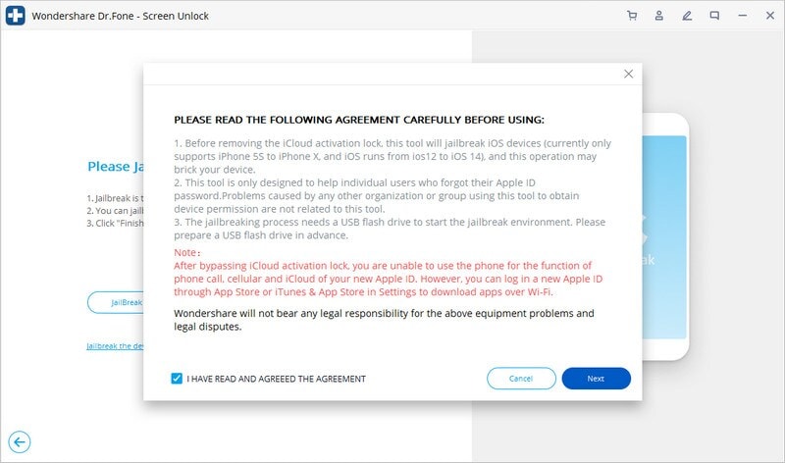Click the PLEASE READ THE FOLLOWING AGREEMENT heading

point(359,120)
